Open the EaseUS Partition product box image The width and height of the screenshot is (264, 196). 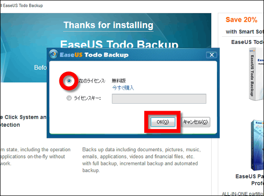257,145
